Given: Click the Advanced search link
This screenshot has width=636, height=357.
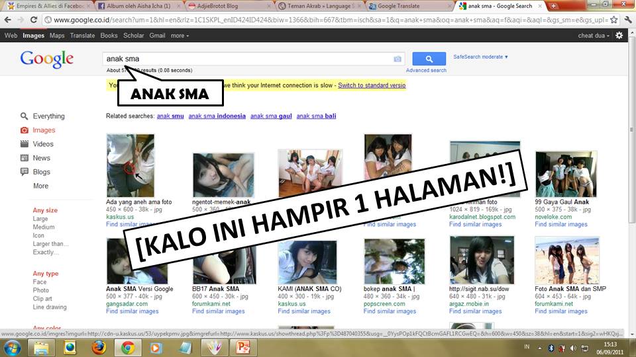Looking at the screenshot, I should point(426,71).
